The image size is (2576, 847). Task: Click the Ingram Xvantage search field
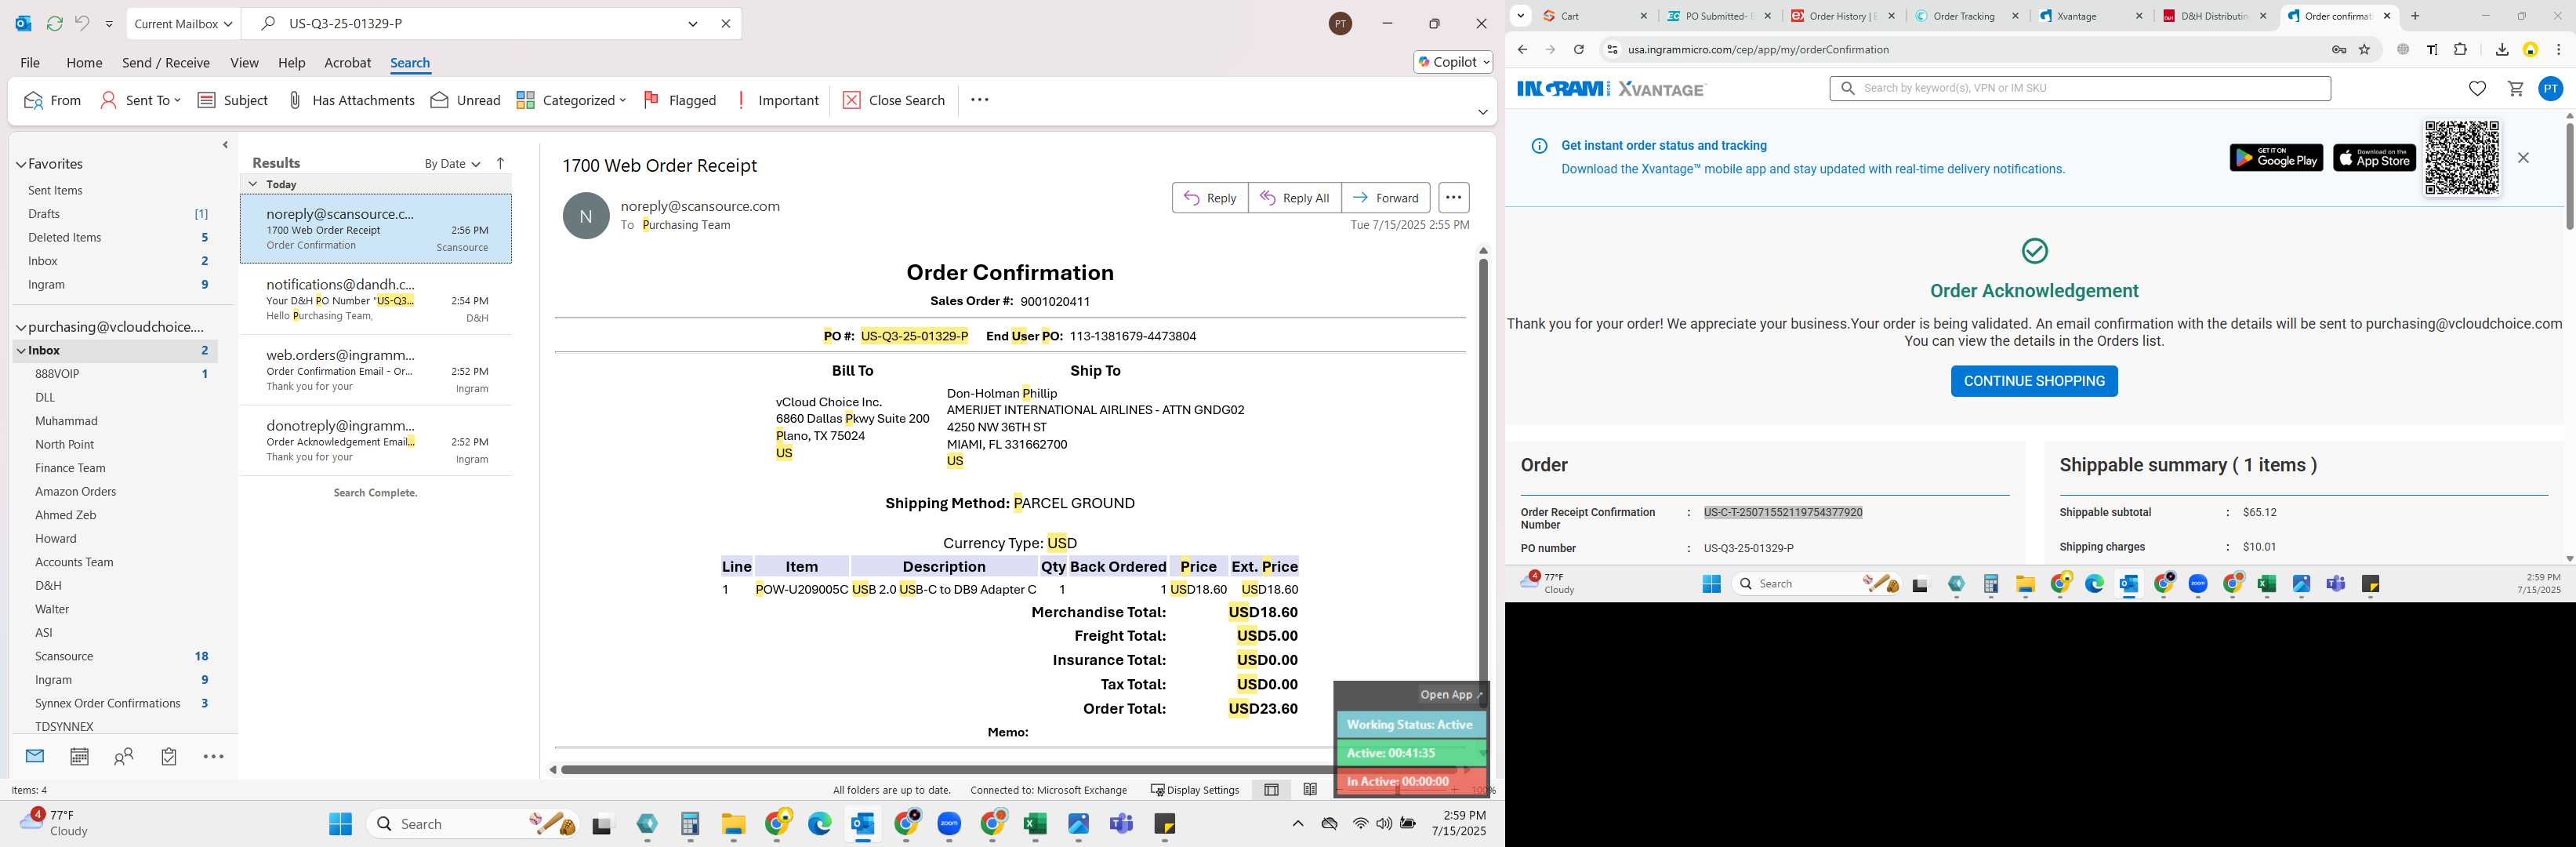2080,88
